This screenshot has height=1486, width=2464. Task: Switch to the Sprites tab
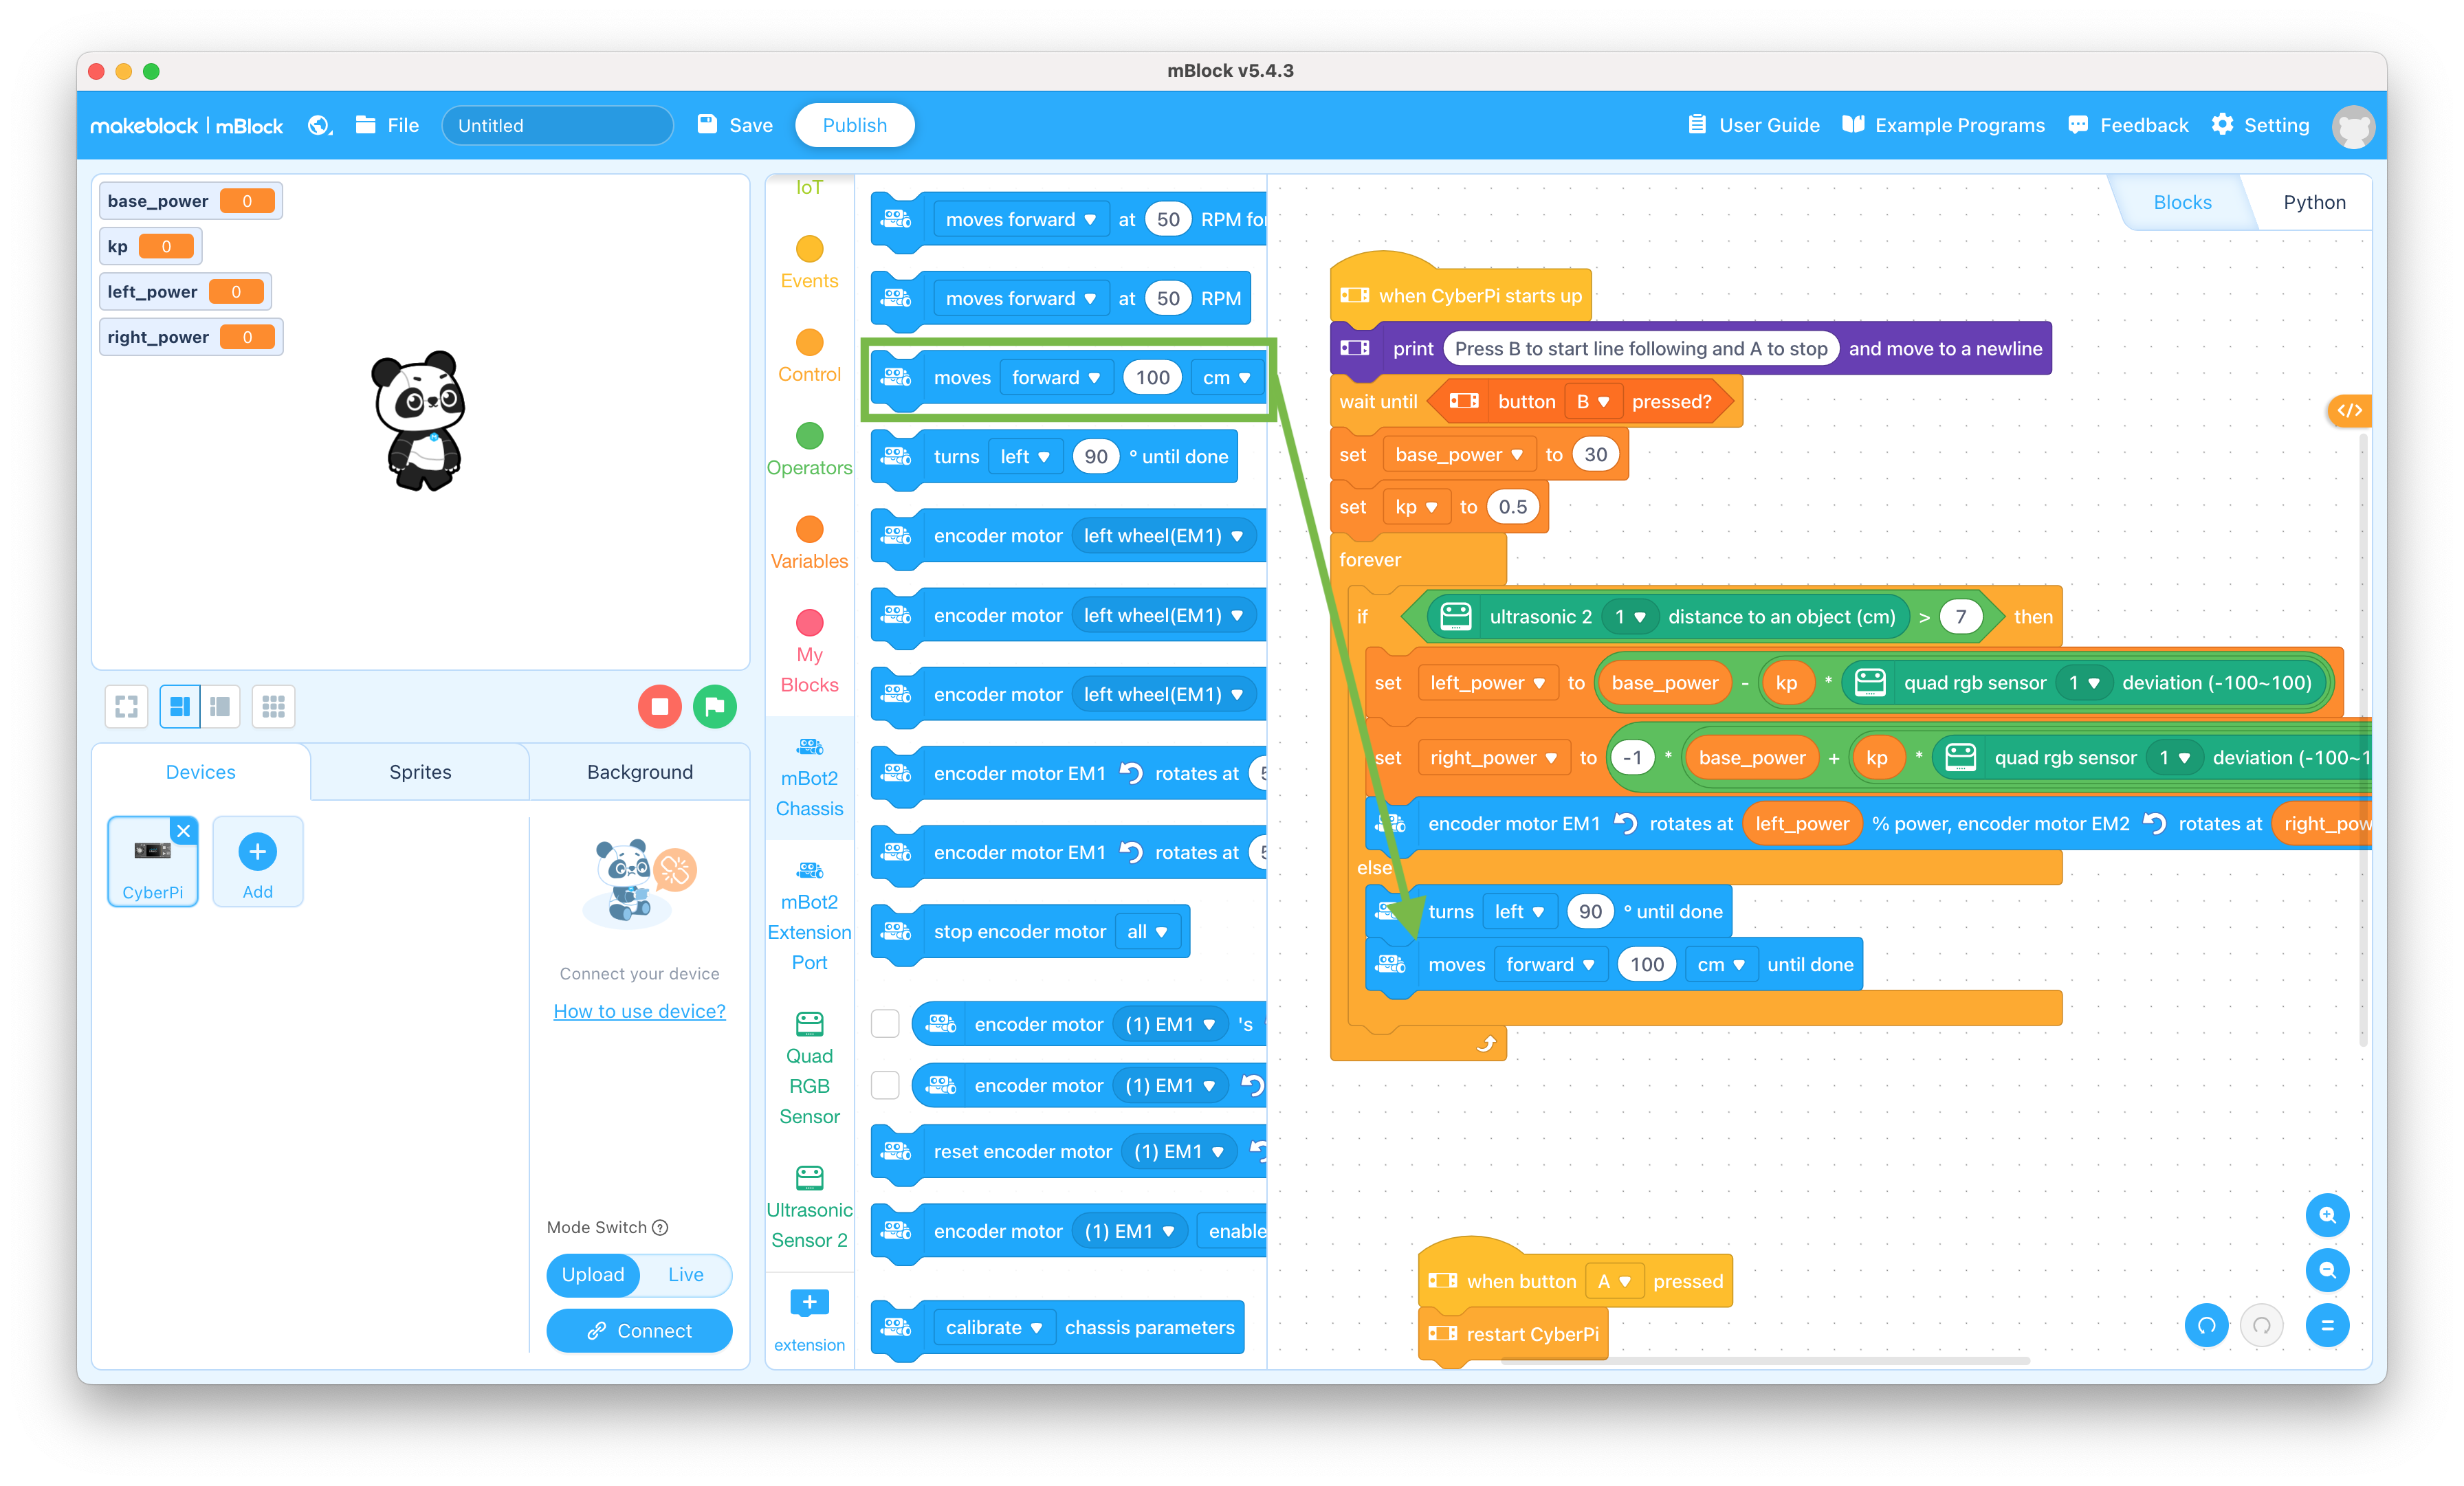point(419,770)
